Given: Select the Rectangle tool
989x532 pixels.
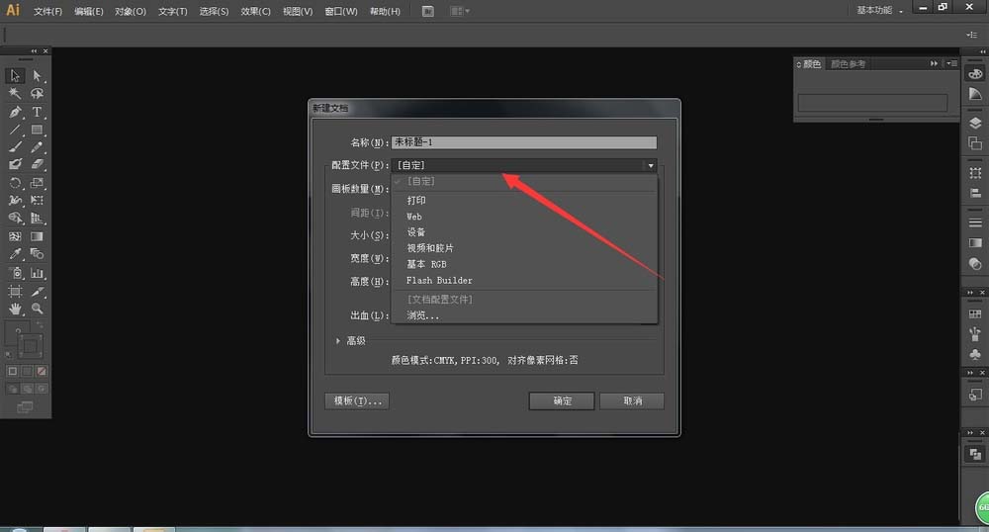Looking at the screenshot, I should [x=38, y=130].
